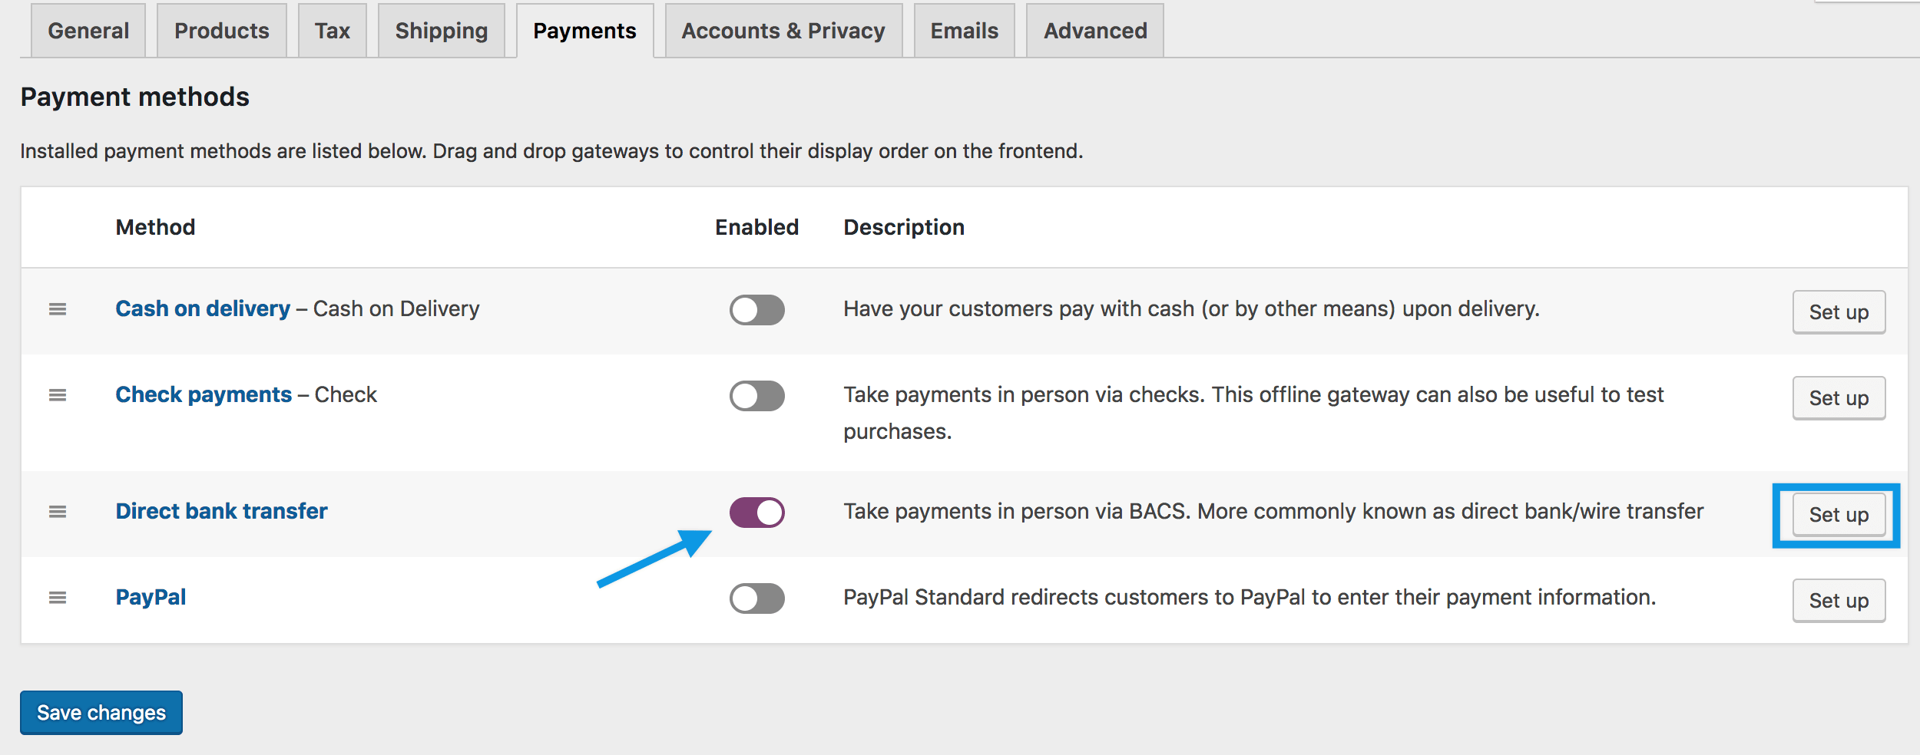Open the Shipping settings tab

(440, 31)
